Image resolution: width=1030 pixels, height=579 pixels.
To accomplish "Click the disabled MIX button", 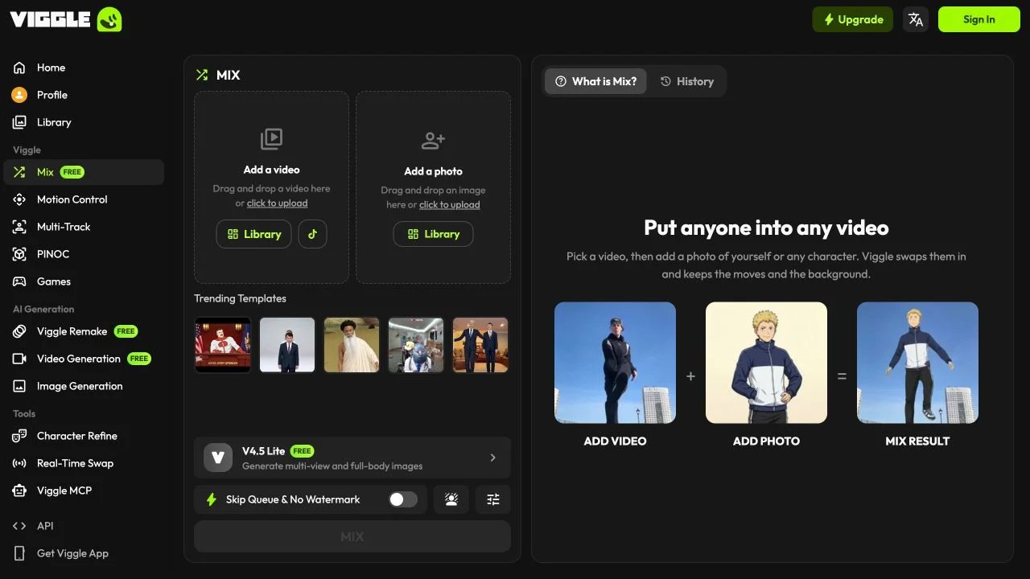I will tap(352, 536).
